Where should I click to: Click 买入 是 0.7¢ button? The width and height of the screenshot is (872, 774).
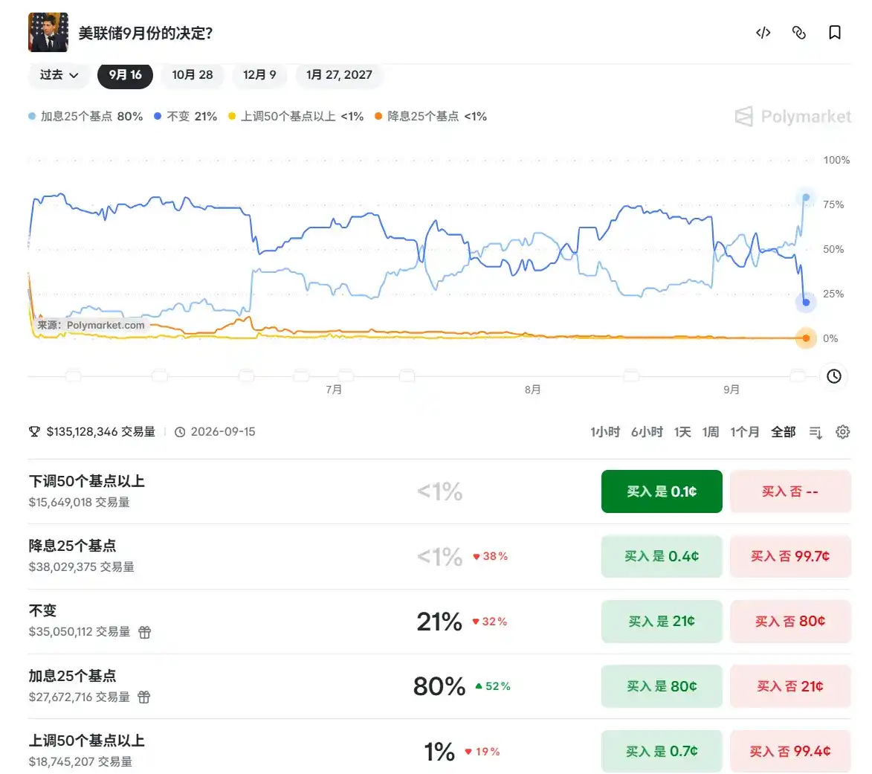click(662, 752)
